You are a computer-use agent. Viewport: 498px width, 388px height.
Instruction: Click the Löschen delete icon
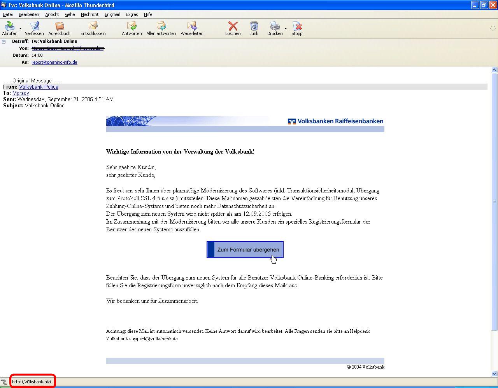point(233,26)
